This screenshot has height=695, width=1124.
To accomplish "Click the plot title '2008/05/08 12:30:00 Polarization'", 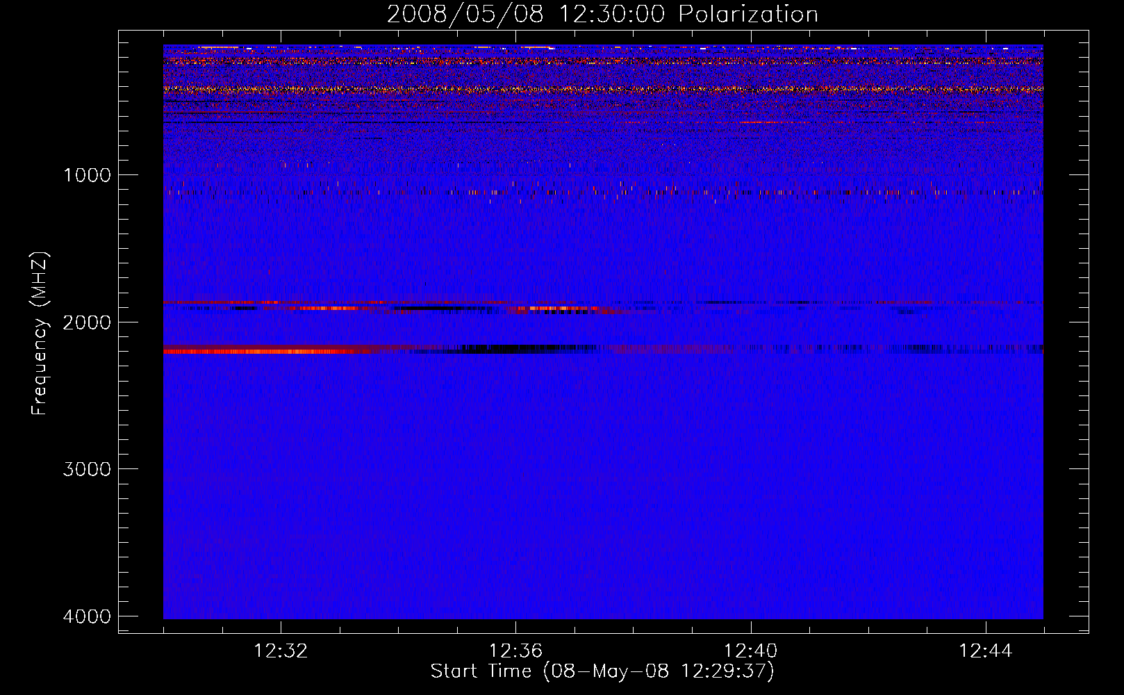I will (x=602, y=14).
